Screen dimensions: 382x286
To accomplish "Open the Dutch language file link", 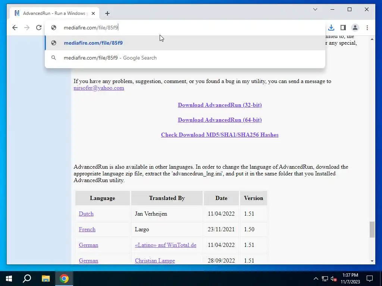I will (x=86, y=213).
